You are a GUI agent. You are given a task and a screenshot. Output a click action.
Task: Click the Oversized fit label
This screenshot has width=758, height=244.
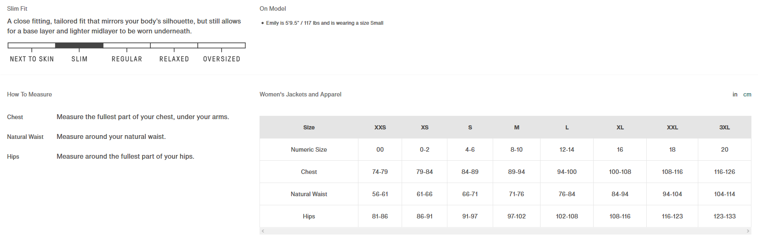(222, 59)
